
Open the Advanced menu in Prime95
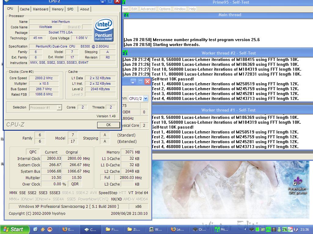(x=148, y=9)
